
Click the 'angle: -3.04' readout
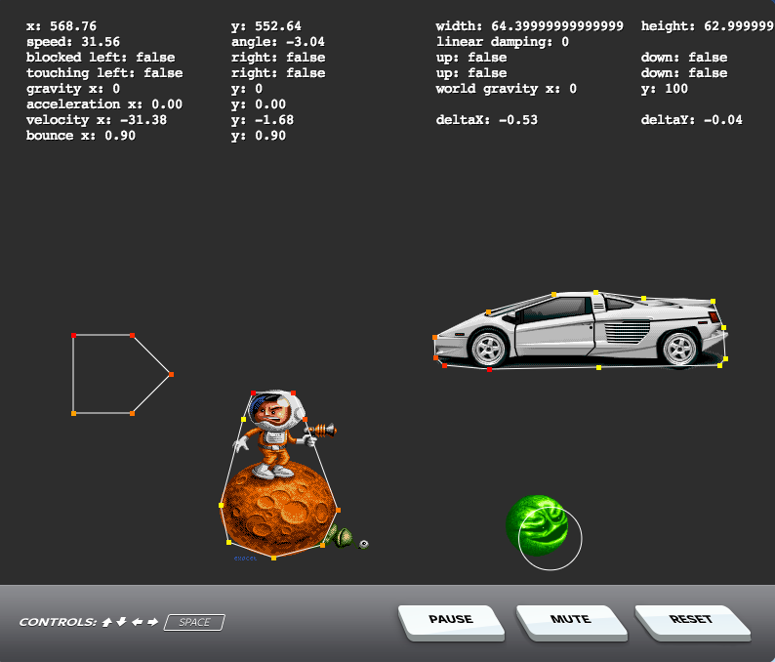278,42
